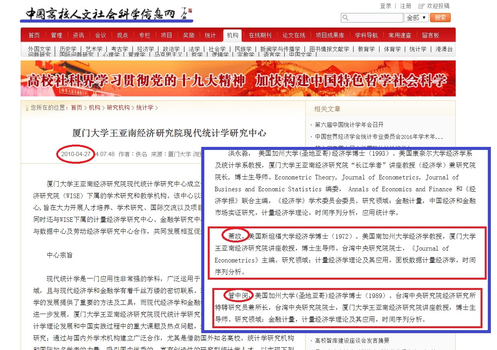Click 统计学 in the breadcrumb trail

[x=145, y=108]
